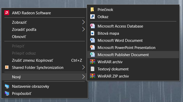Create a new WinRAR ZIP archiv
183x102 pixels.
tap(113, 76)
